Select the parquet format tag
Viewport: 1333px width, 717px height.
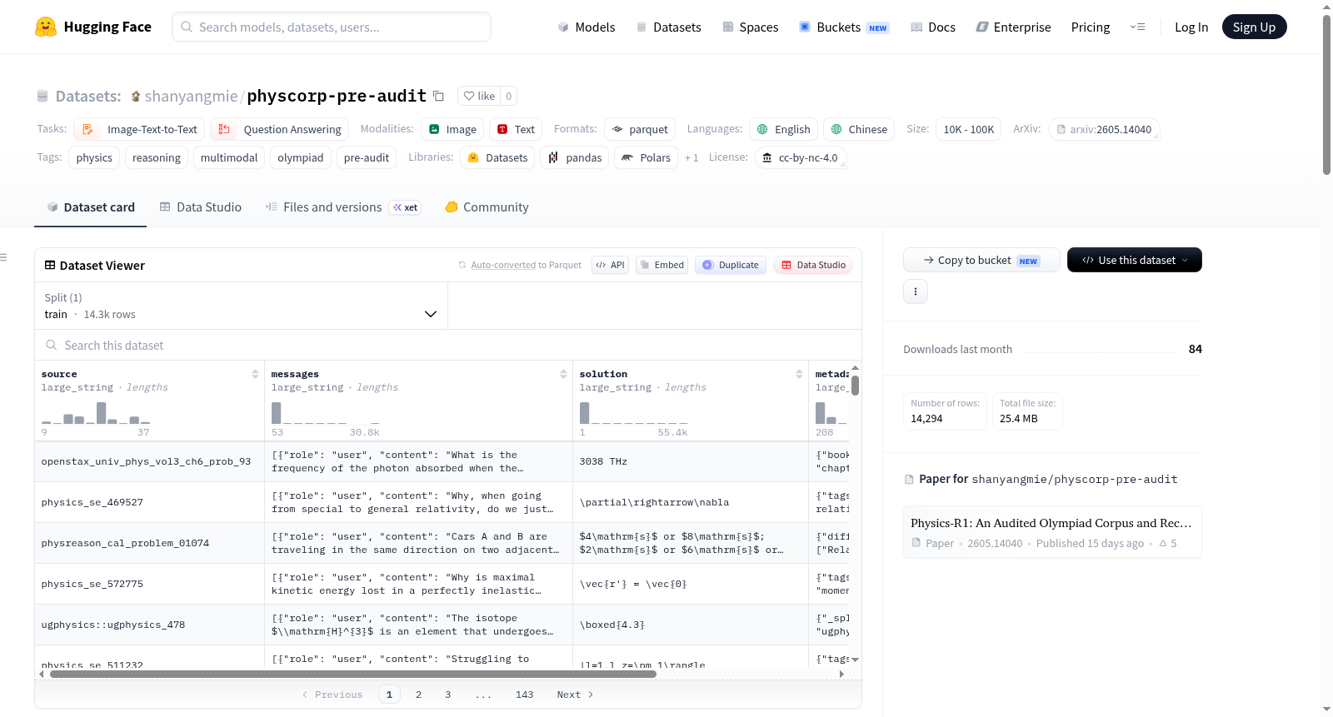(x=640, y=129)
